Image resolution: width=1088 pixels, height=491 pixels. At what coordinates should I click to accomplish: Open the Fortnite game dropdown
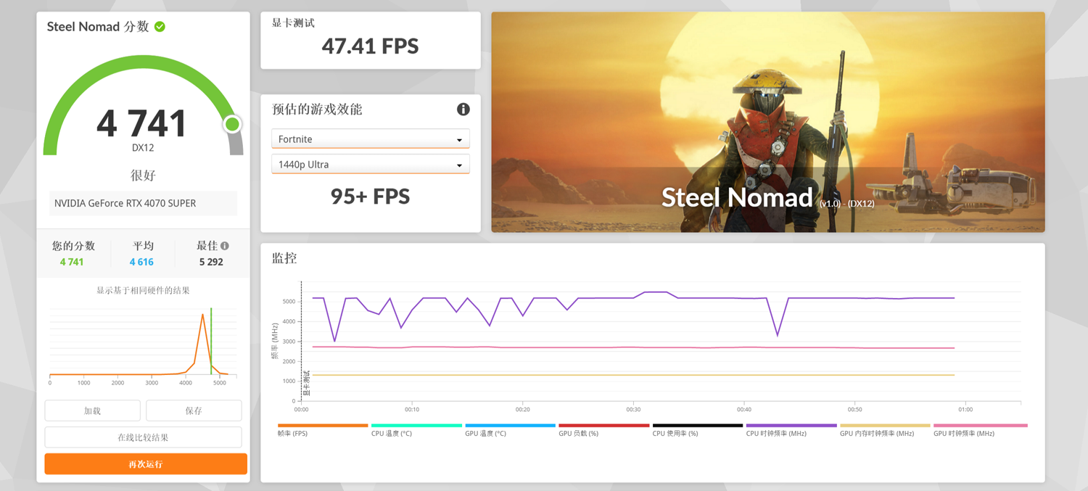click(x=371, y=139)
